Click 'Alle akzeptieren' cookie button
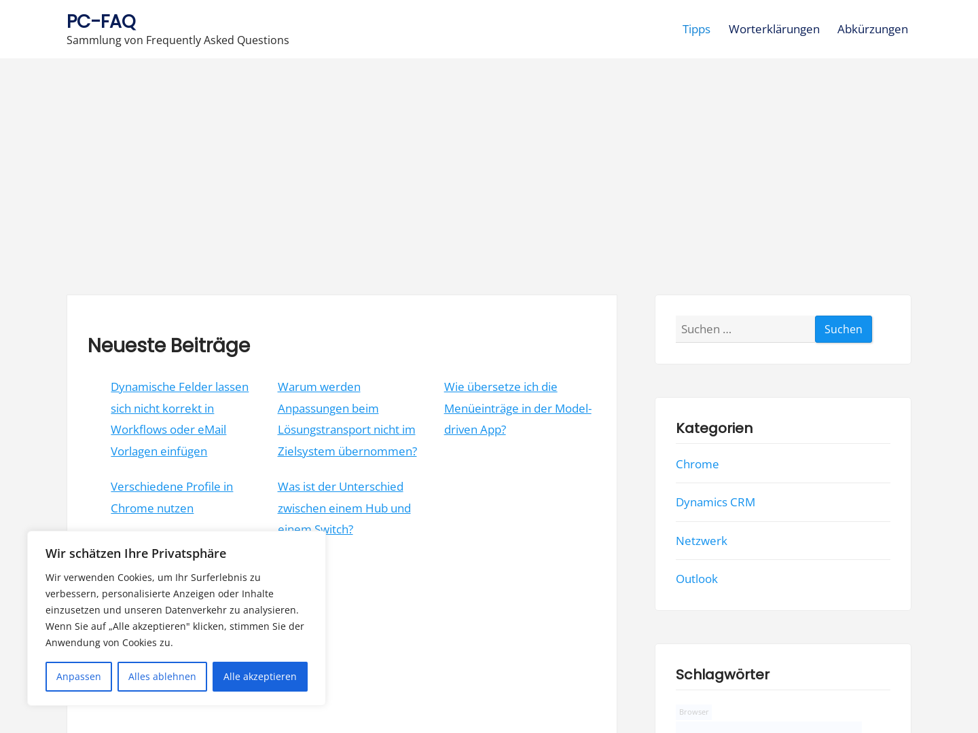The image size is (978, 733). point(260,677)
